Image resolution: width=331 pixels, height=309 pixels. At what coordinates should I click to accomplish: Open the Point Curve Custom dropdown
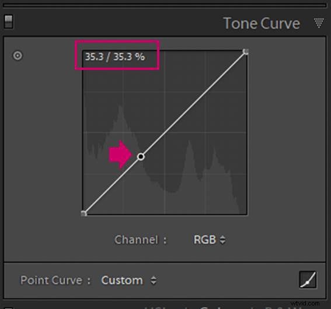[x=129, y=280]
